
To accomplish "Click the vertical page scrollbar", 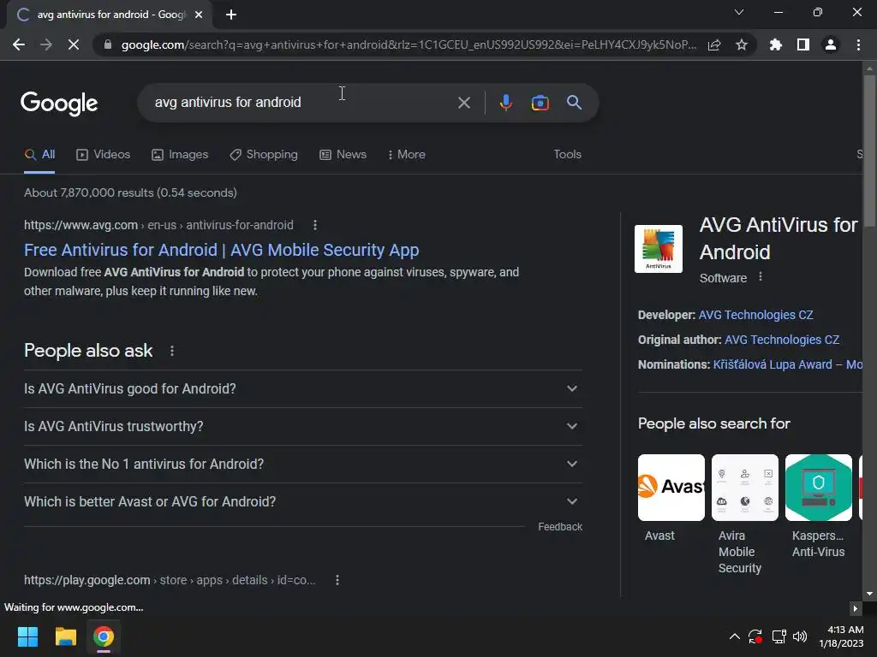I will coord(869,151).
